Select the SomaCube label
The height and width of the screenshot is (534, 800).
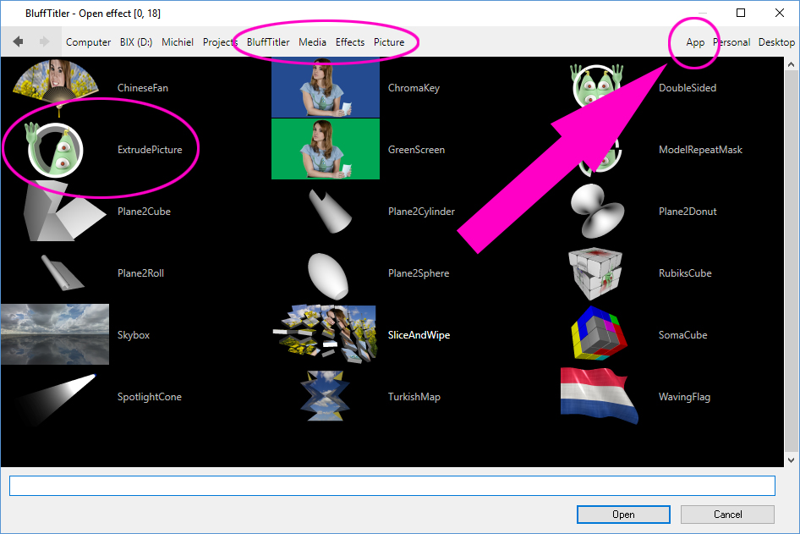(683, 335)
